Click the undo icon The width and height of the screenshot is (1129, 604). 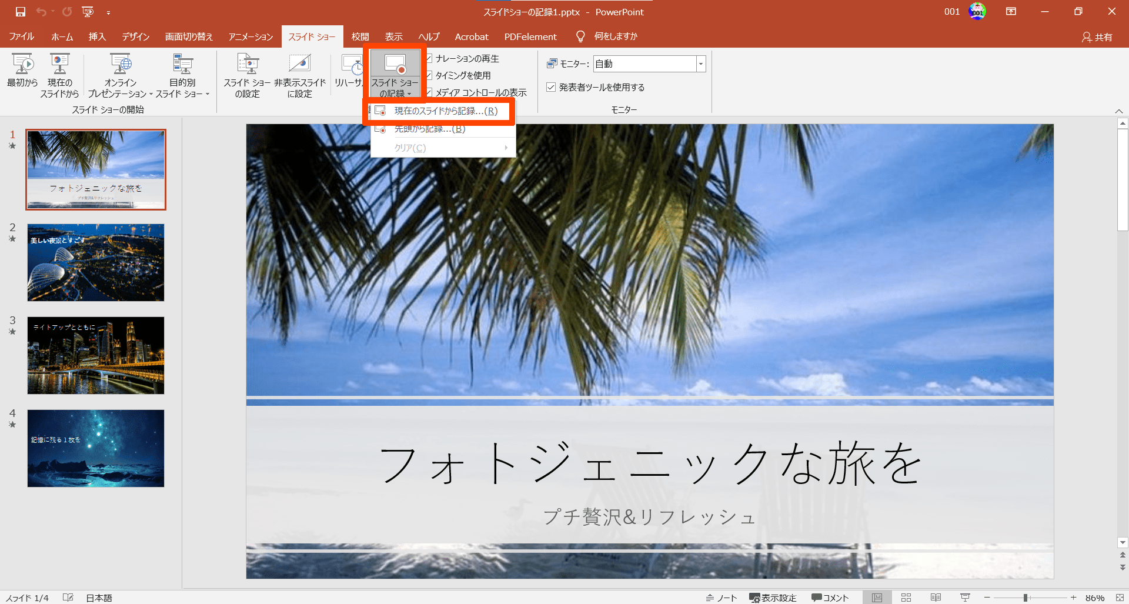[x=41, y=12]
